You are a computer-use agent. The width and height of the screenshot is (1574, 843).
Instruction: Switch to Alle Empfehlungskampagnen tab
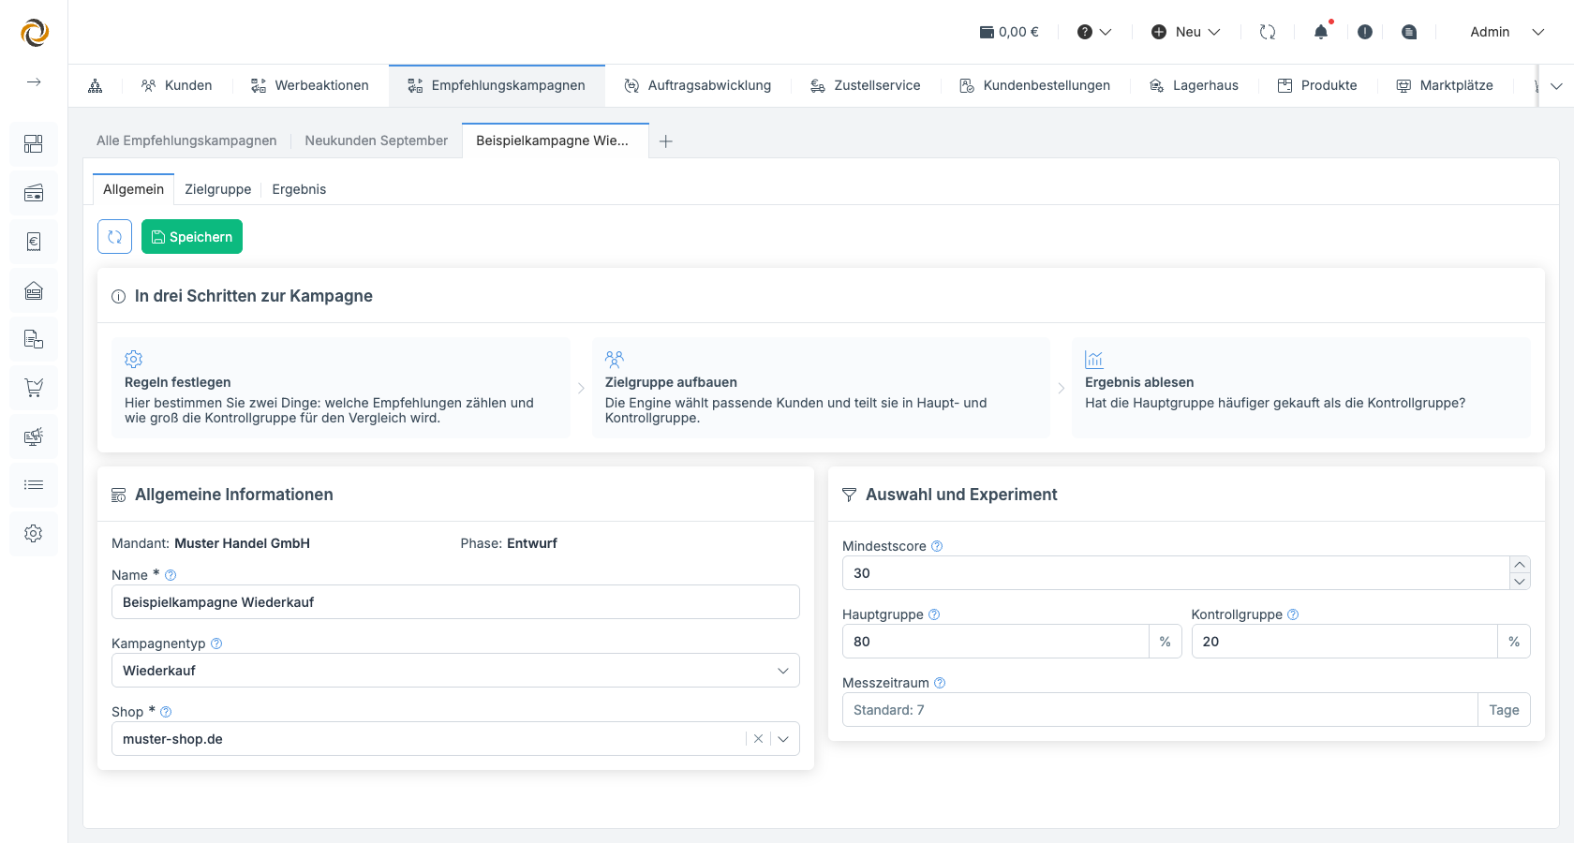coord(186,140)
